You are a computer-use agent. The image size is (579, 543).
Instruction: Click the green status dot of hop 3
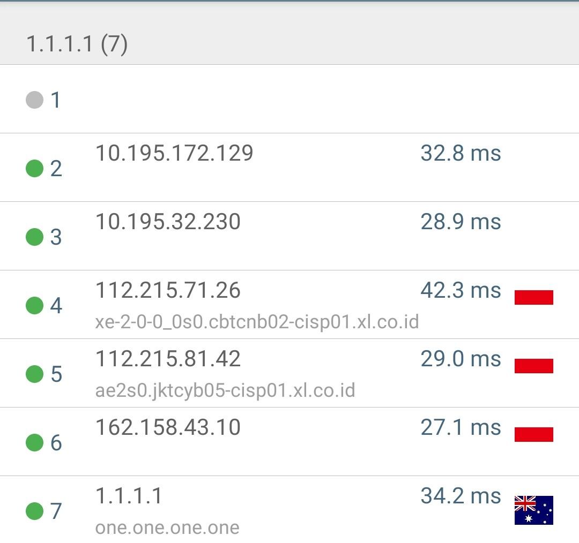tap(34, 237)
